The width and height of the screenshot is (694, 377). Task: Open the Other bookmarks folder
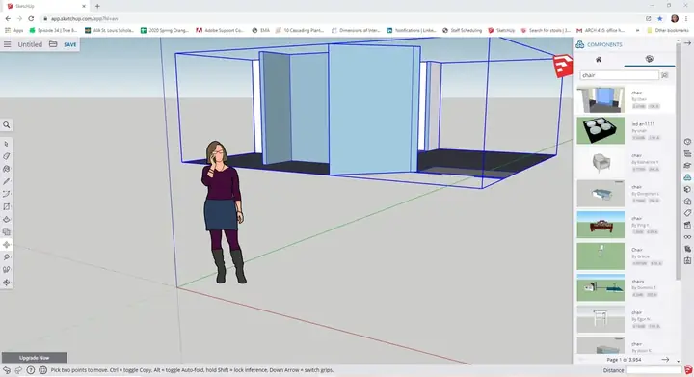pyautogui.click(x=668, y=30)
